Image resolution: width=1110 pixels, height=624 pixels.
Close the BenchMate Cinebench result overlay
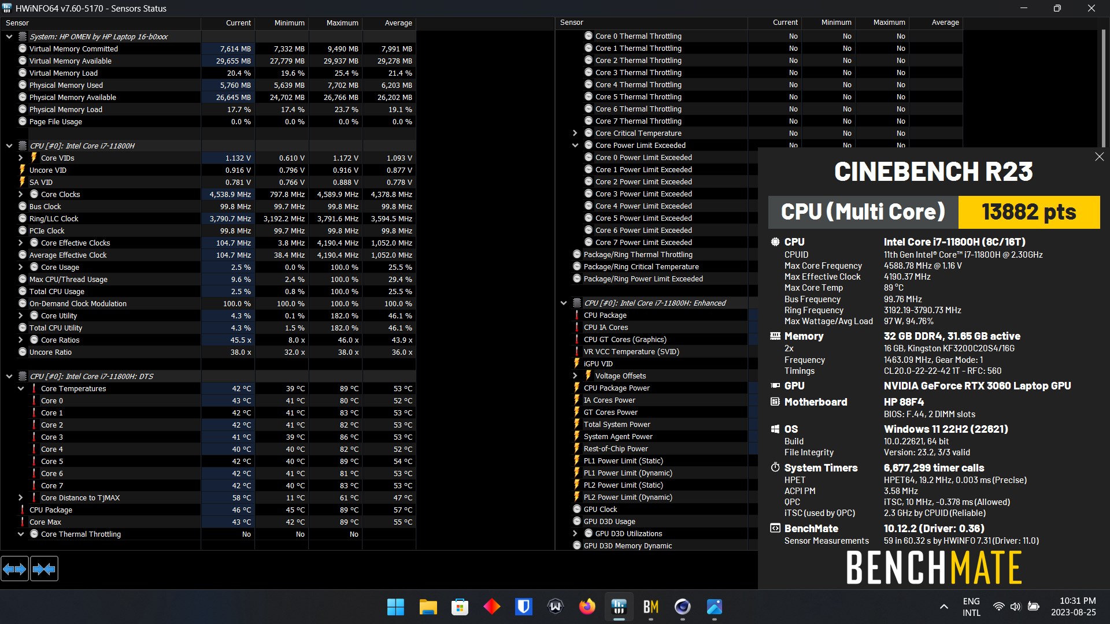coord(1100,157)
